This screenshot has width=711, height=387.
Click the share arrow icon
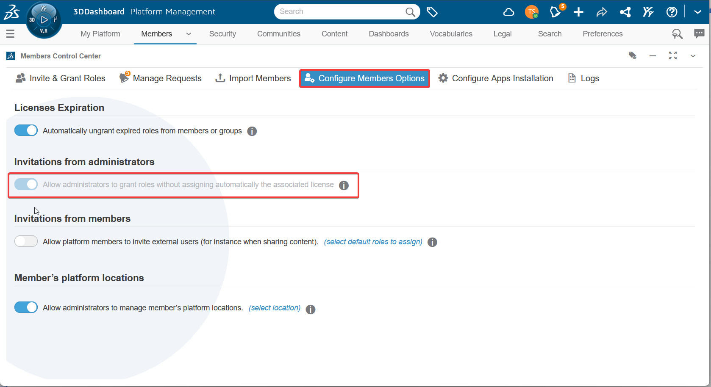[x=602, y=12]
